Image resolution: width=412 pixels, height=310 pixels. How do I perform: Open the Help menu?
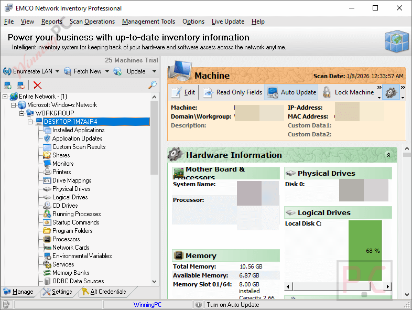point(258,22)
